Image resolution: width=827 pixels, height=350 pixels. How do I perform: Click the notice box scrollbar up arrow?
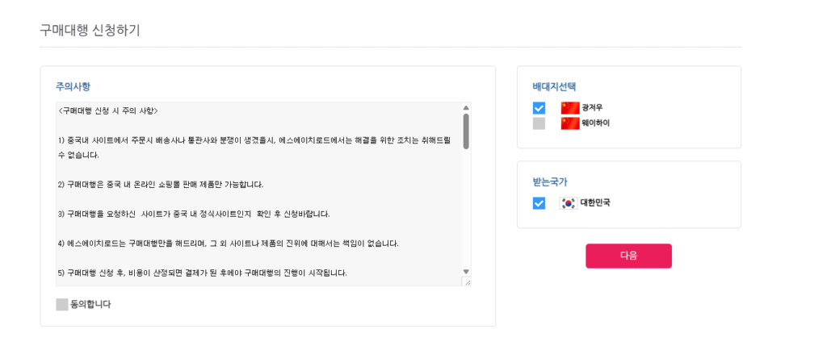466,107
